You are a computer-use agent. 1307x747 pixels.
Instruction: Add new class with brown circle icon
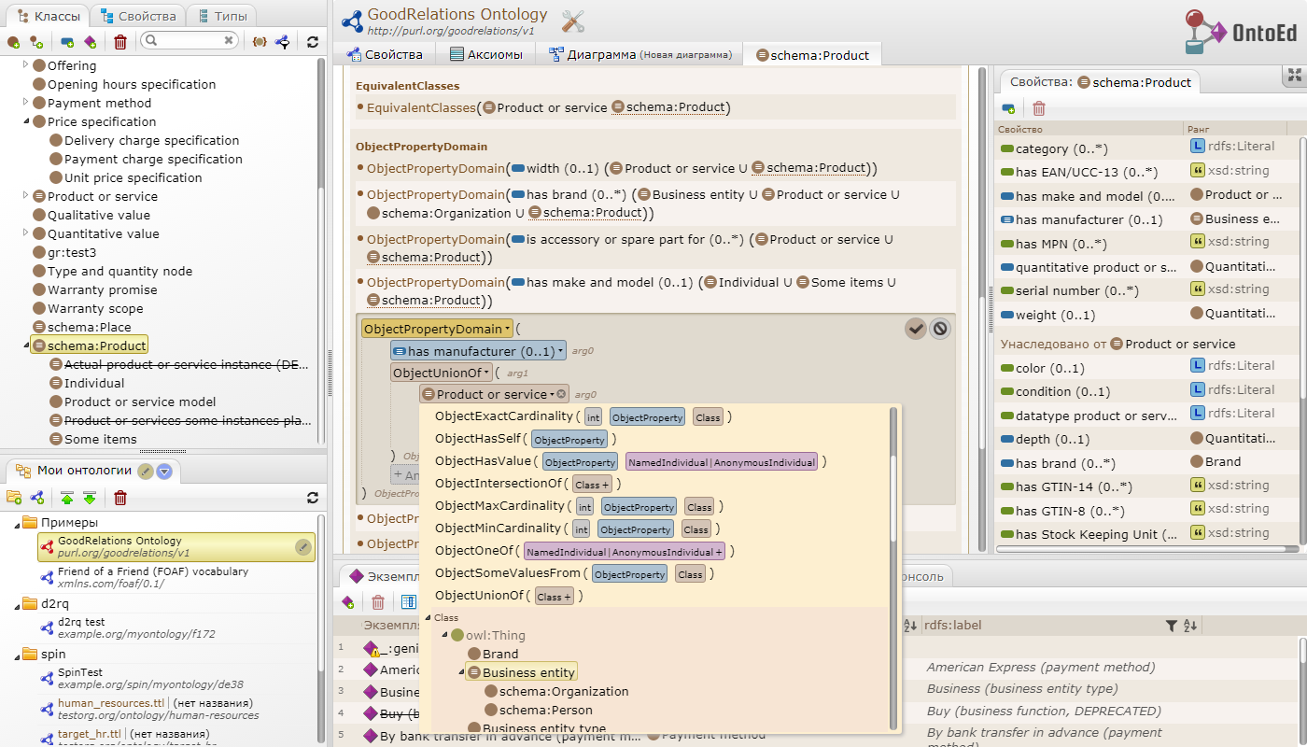(x=13, y=42)
